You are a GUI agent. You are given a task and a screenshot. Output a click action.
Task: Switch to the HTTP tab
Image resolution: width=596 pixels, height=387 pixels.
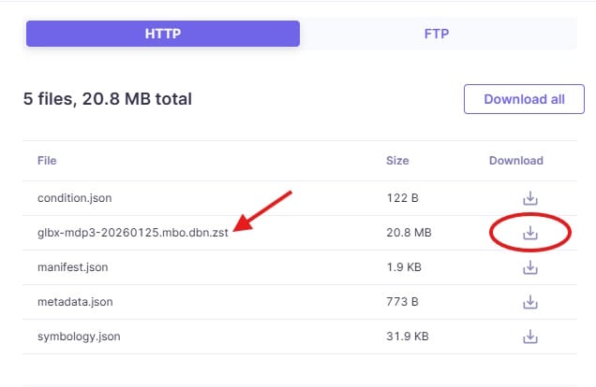tap(162, 35)
